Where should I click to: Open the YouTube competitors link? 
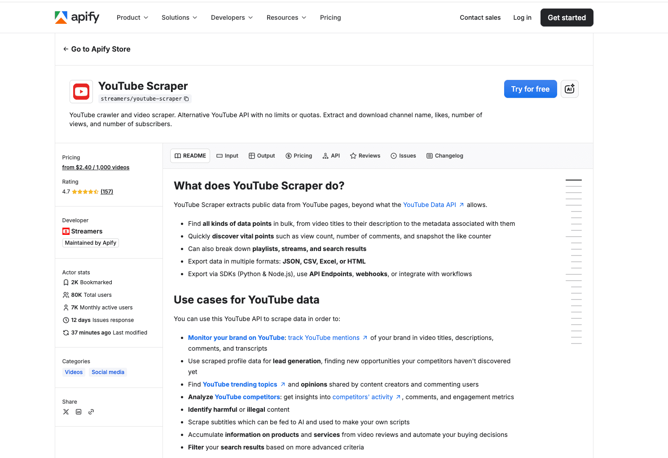[x=247, y=397]
